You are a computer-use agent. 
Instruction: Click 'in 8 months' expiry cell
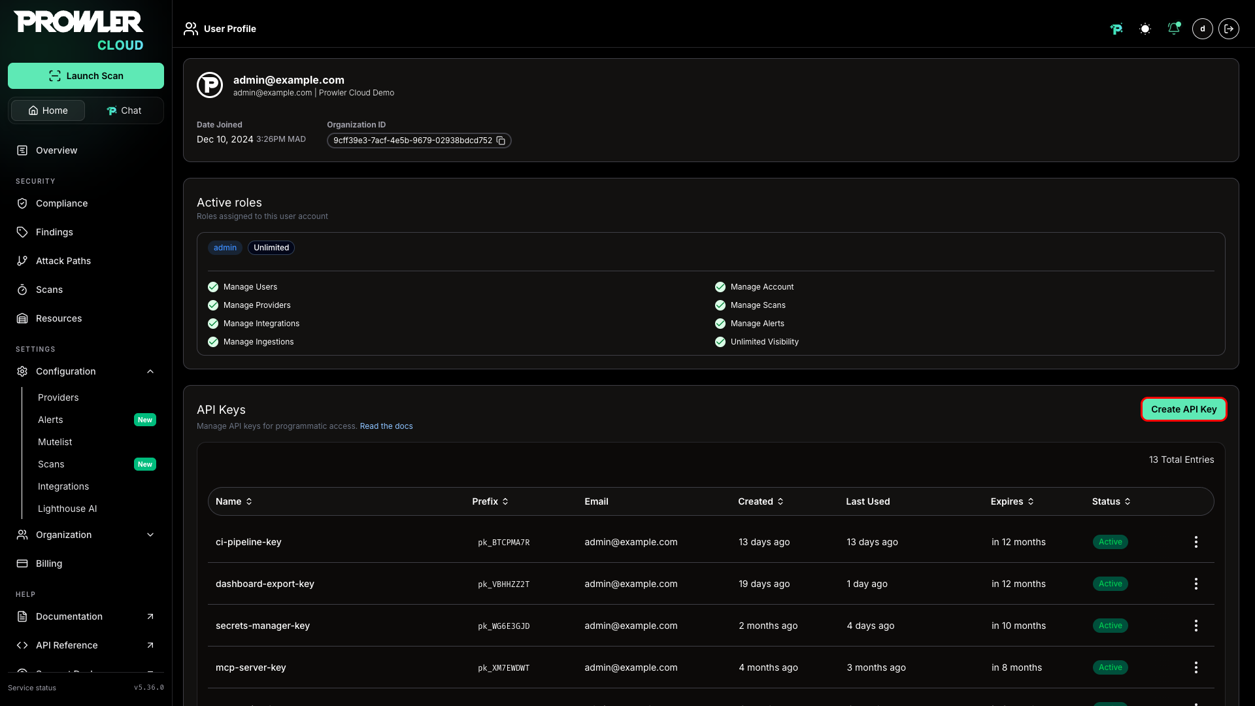[x=1016, y=667]
